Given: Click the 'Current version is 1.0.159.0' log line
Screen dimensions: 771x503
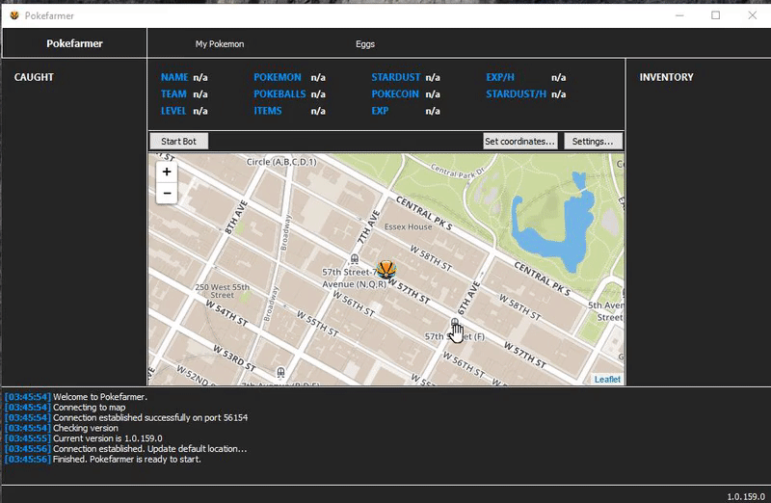Looking at the screenshot, I should click(84, 438).
